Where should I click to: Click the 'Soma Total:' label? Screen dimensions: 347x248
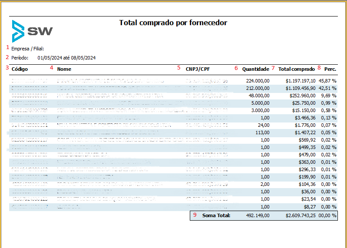click(x=216, y=215)
